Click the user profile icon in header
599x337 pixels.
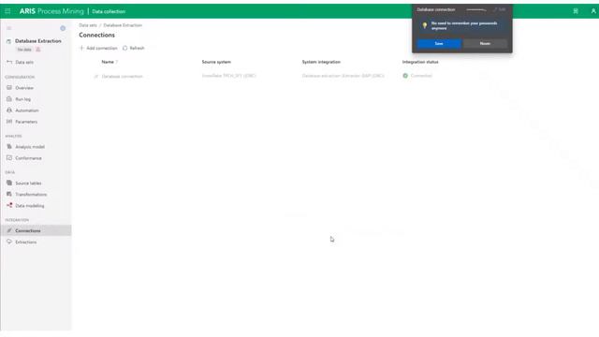(x=593, y=11)
